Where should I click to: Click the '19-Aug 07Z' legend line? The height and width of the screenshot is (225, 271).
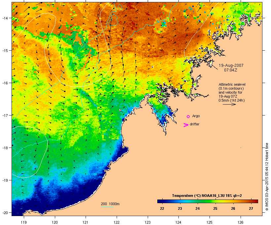pos(228,96)
